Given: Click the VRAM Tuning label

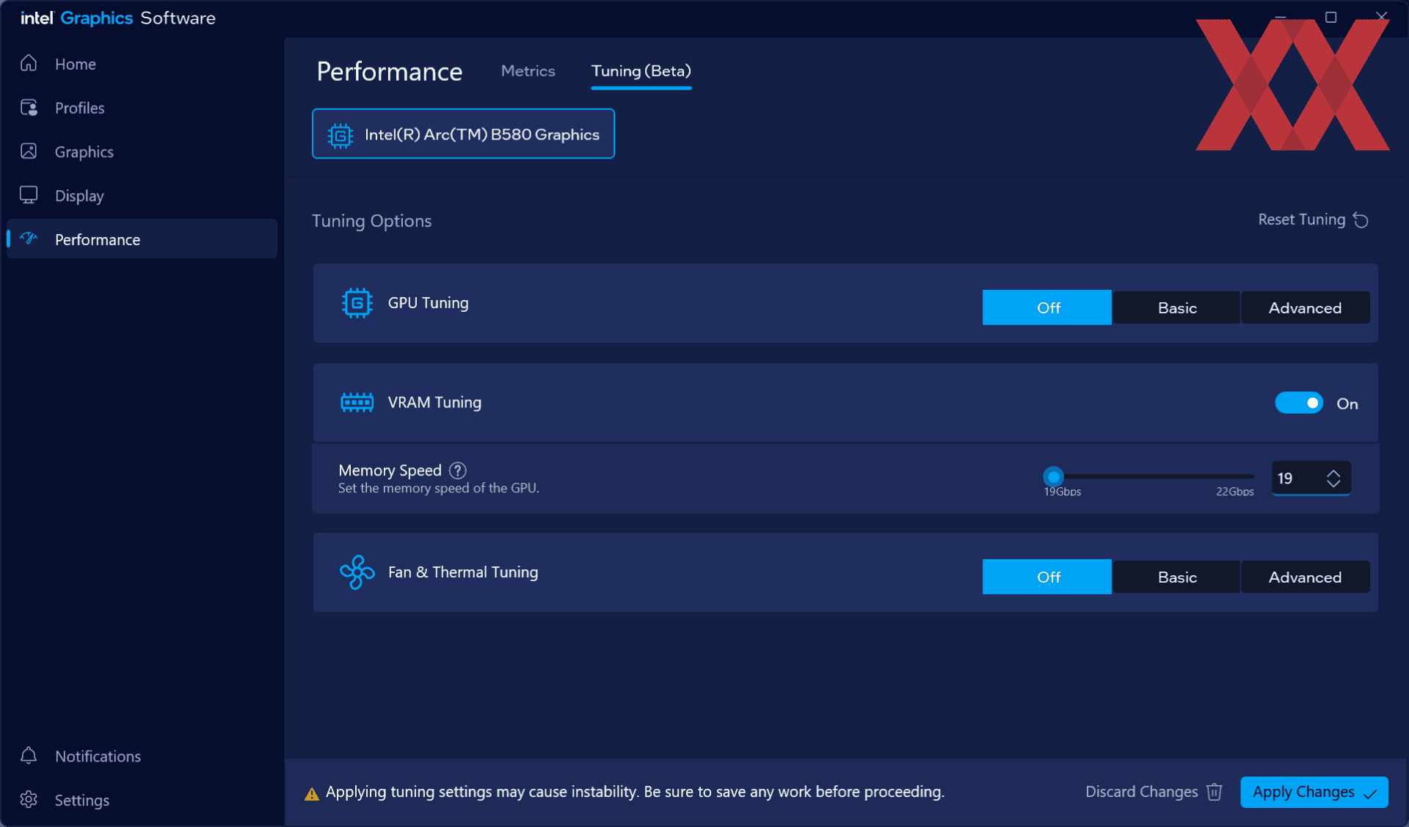Looking at the screenshot, I should click(x=434, y=402).
